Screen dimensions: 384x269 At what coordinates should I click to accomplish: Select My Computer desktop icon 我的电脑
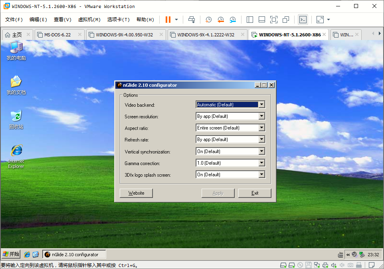click(x=16, y=51)
